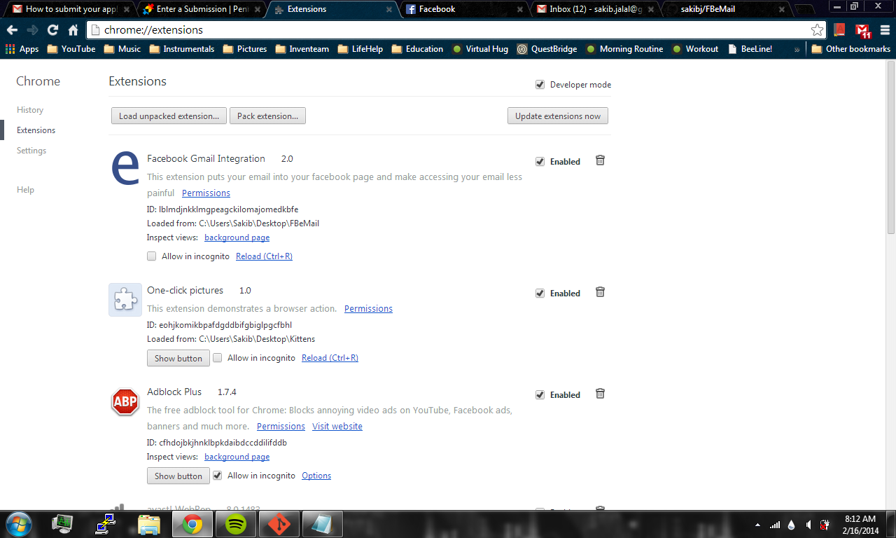
Task: Click the Chrome back arrow
Action: [12, 30]
